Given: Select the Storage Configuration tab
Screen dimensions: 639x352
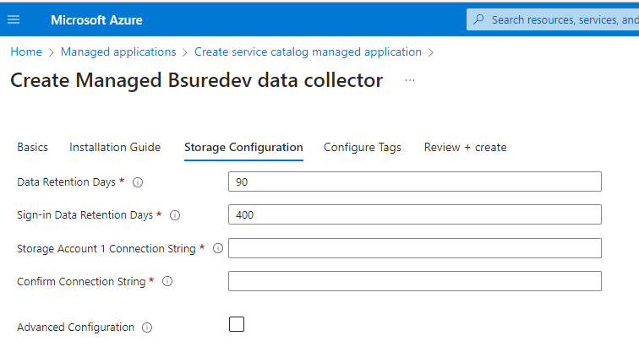Looking at the screenshot, I should [243, 147].
